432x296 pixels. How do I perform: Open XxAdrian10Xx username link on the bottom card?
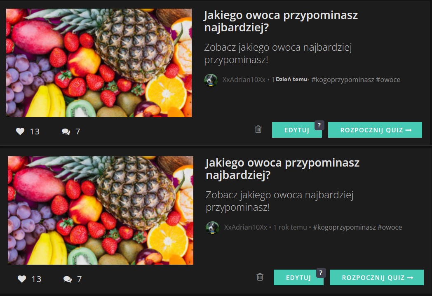click(x=246, y=228)
